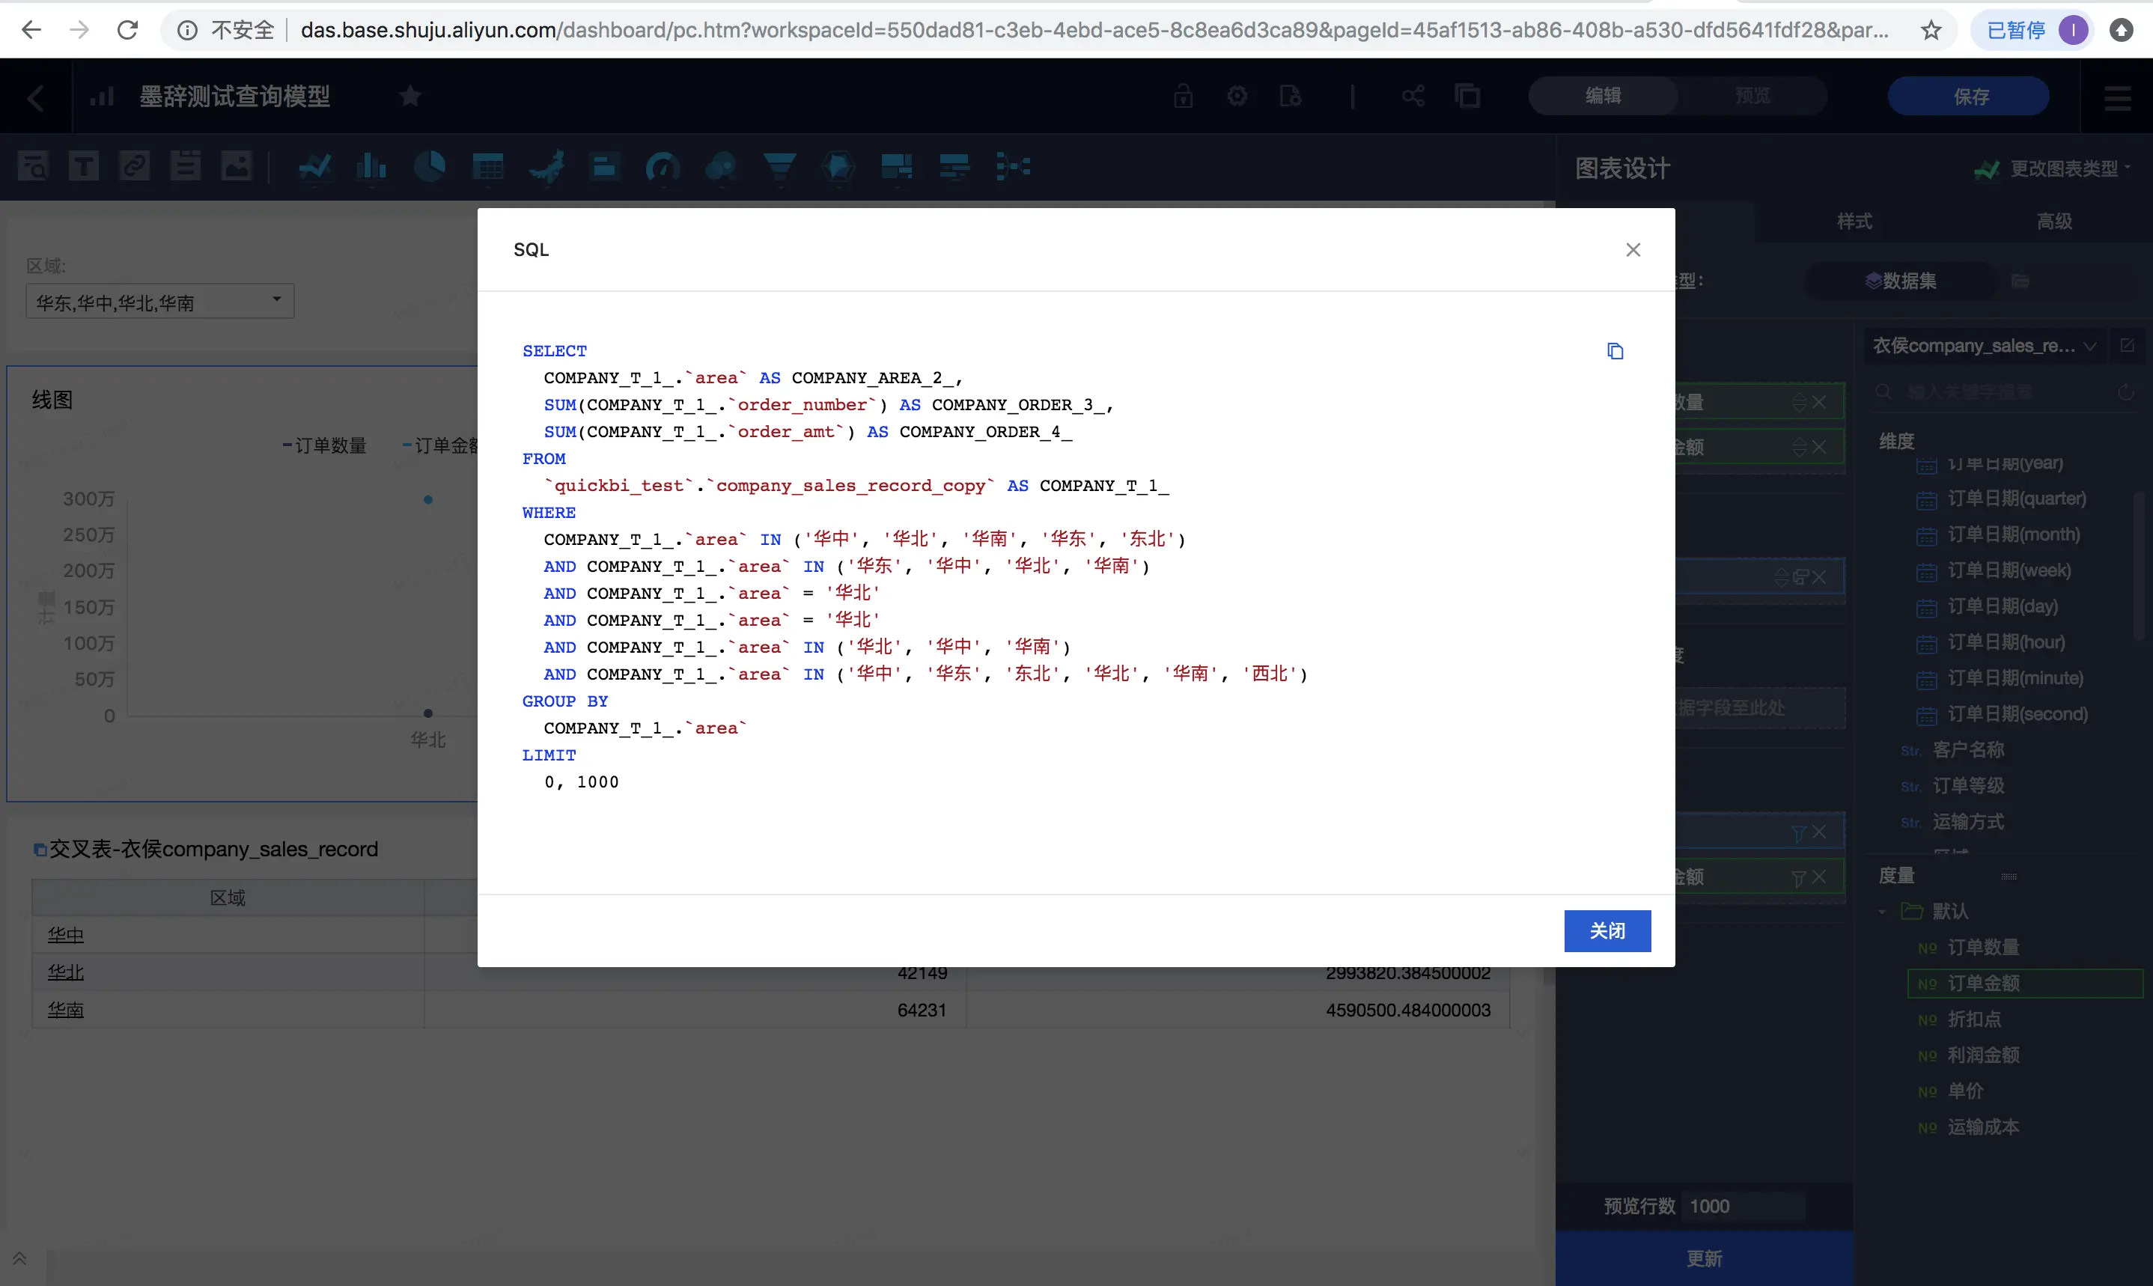Close the SQL dialog using the X
The width and height of the screenshot is (2153, 1286).
coord(1633,249)
